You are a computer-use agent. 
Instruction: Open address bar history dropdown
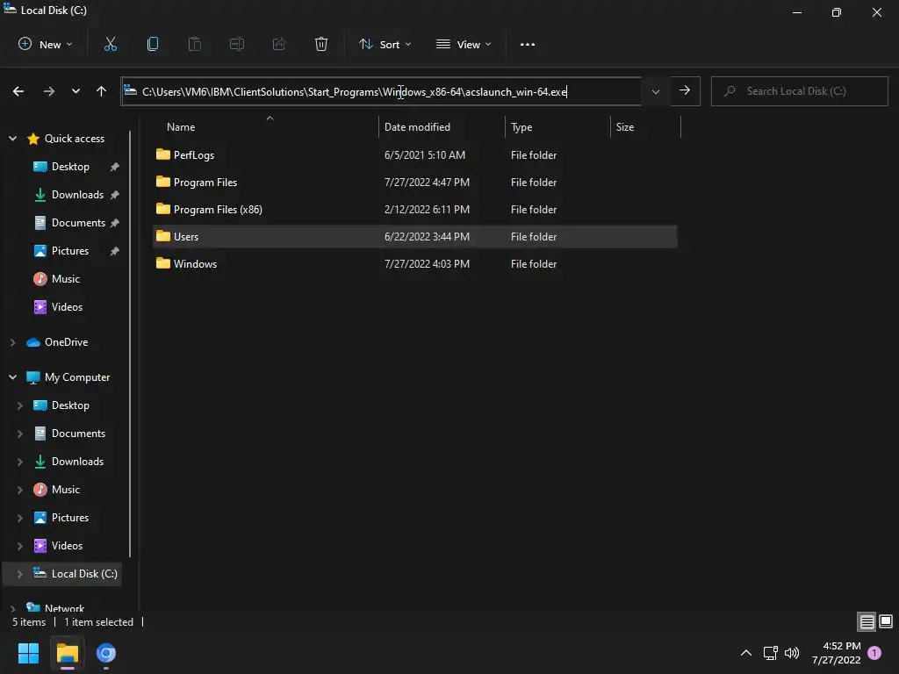pyautogui.click(x=655, y=91)
